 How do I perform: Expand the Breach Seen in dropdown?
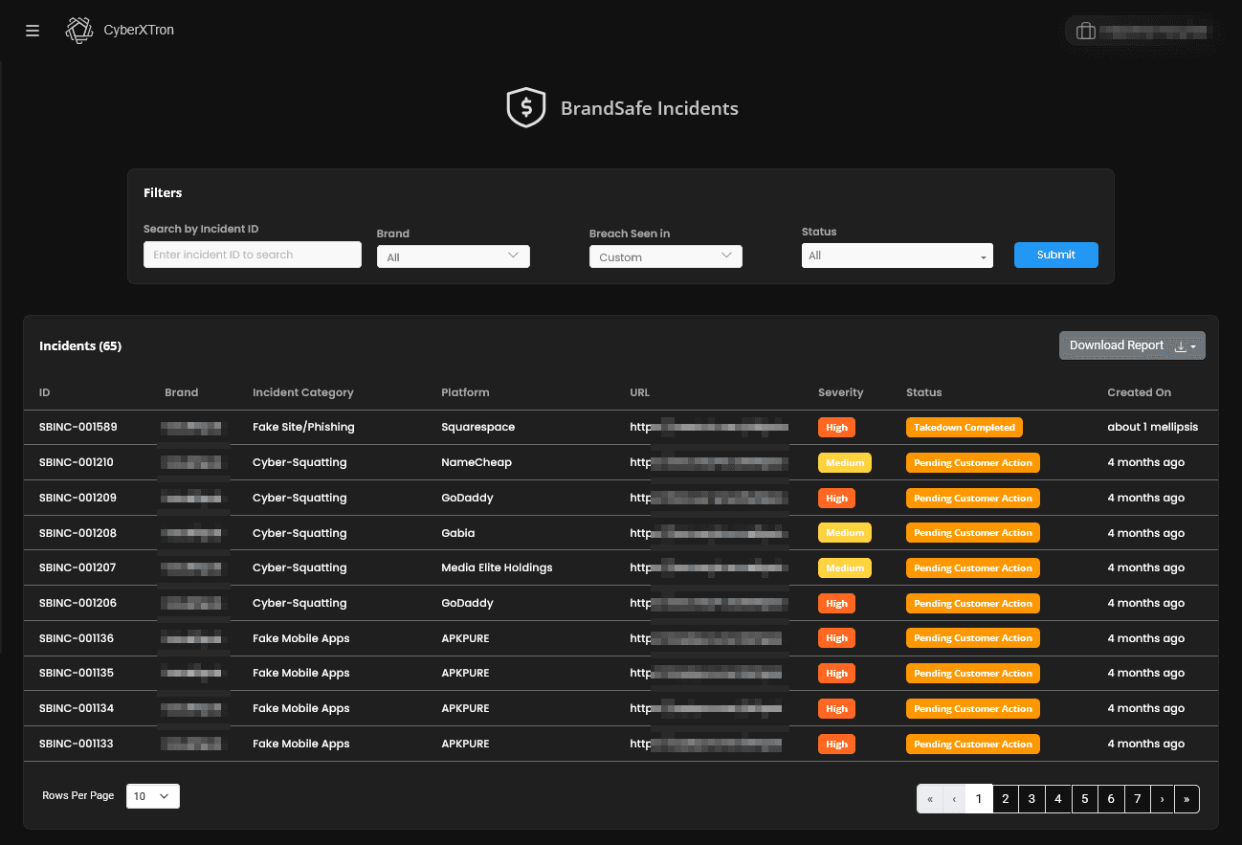click(x=665, y=256)
